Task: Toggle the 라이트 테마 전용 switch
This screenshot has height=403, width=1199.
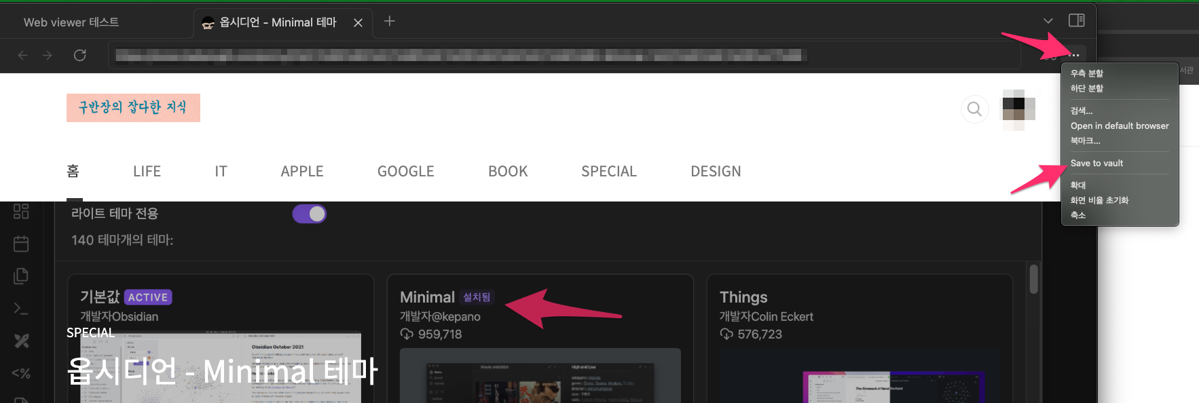Action: tap(310, 214)
